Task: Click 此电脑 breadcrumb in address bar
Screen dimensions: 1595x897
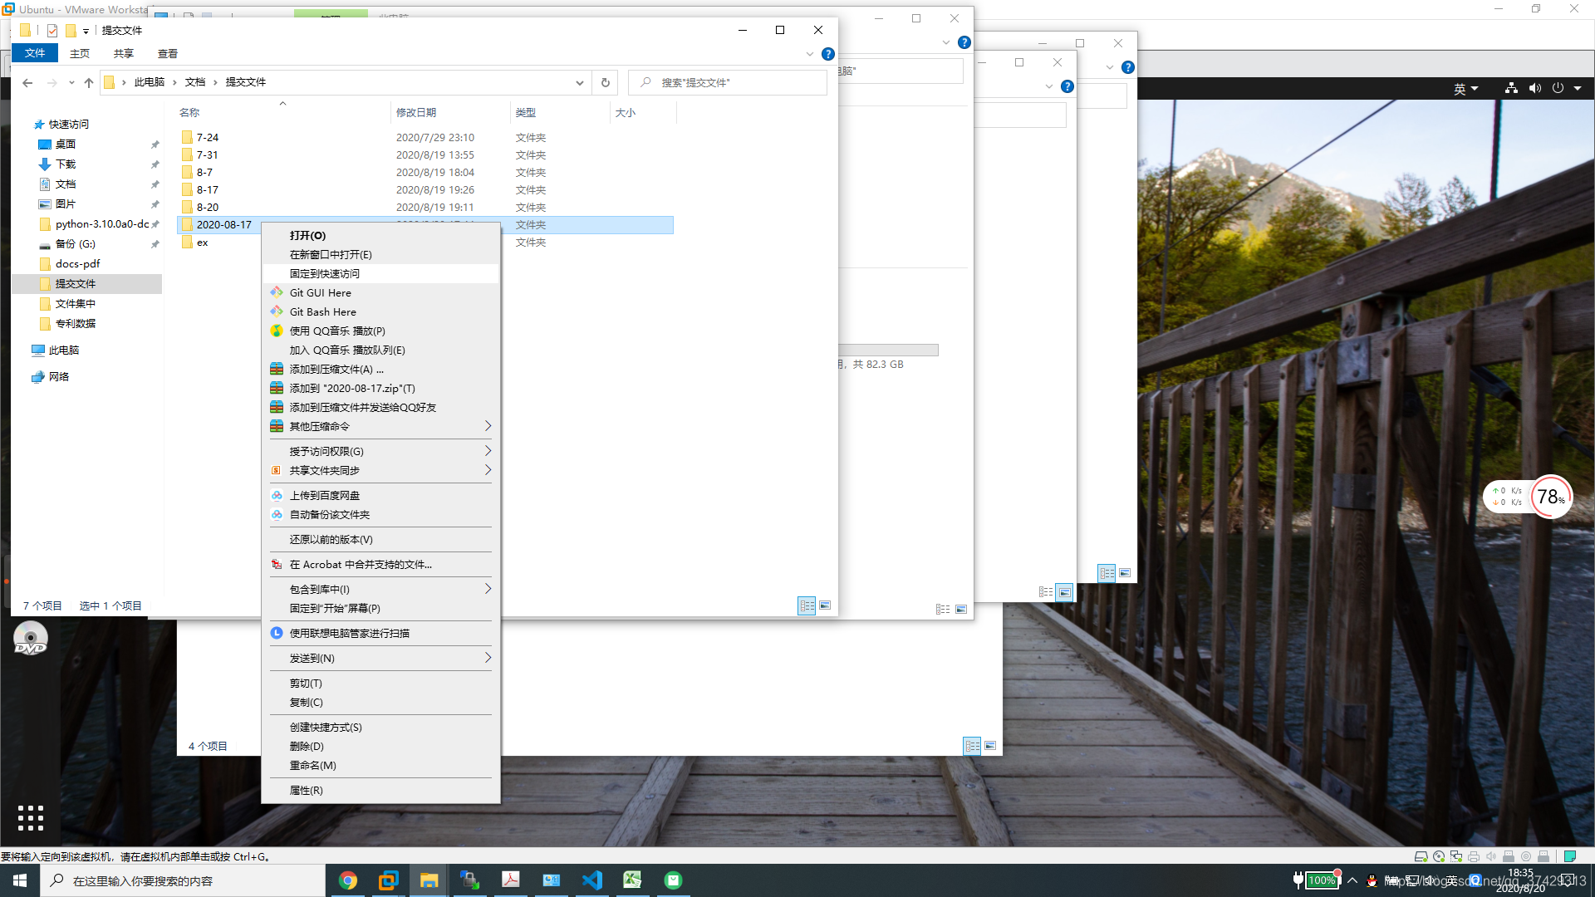Action: pos(149,82)
